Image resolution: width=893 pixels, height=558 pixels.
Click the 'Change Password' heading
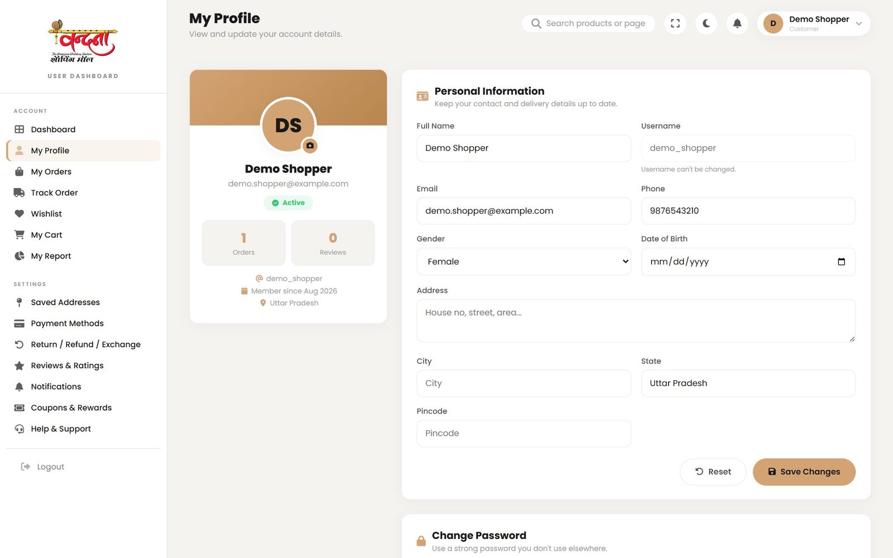479,536
